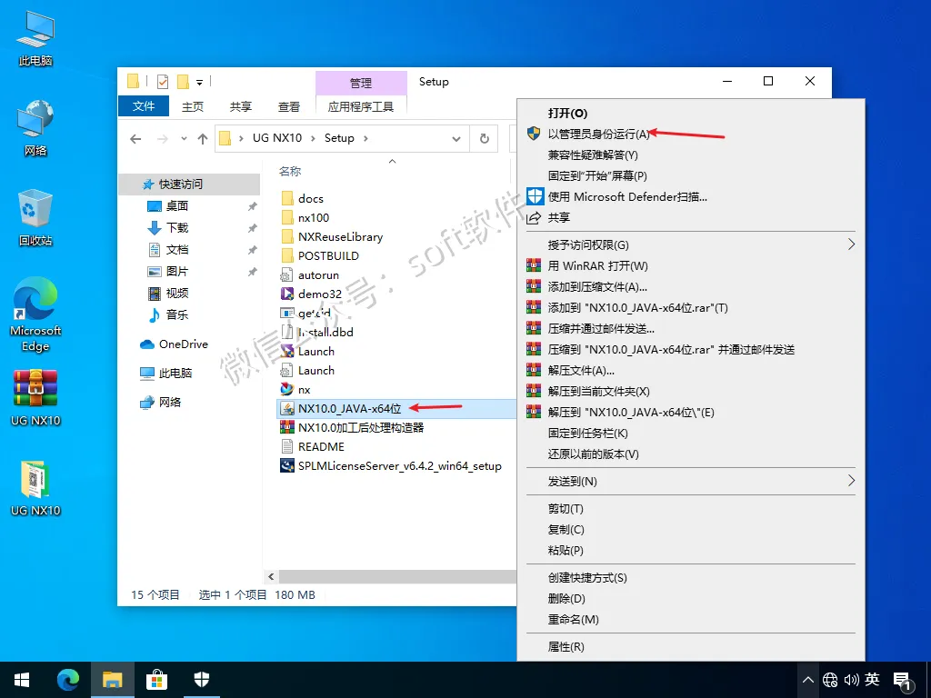This screenshot has width=931, height=698.
Task: Open recent locations dropdown arrow
Action: click(x=184, y=139)
